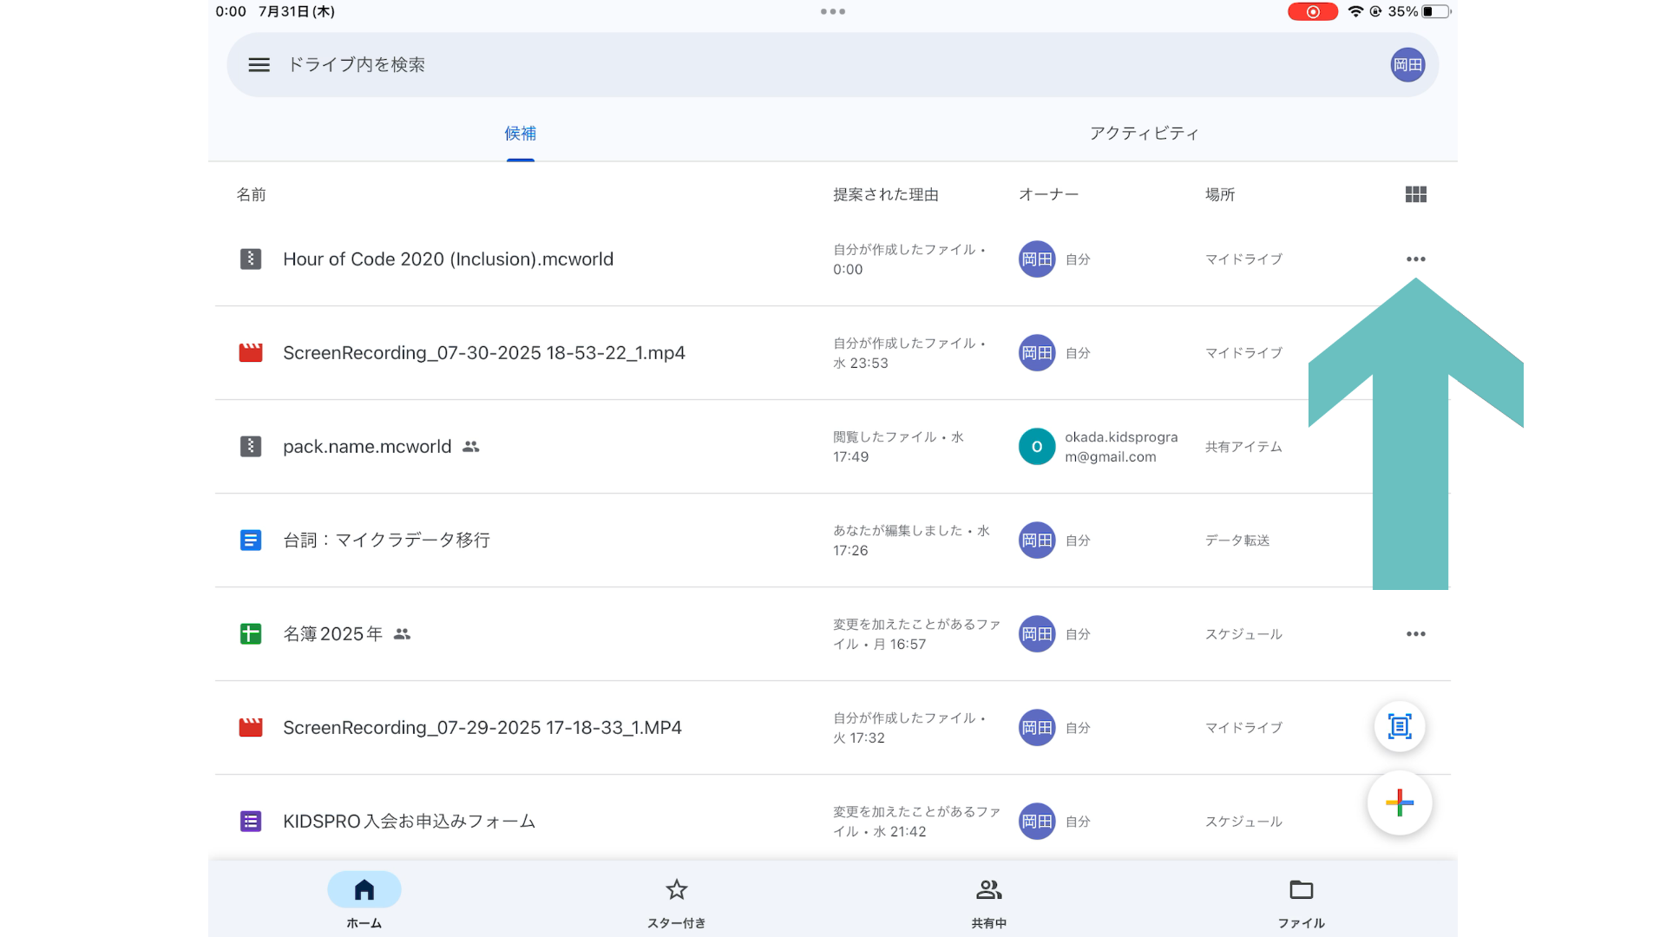Image resolution: width=1666 pixels, height=937 pixels.
Task: Open the hamburger navigation menu
Action: [x=259, y=65]
